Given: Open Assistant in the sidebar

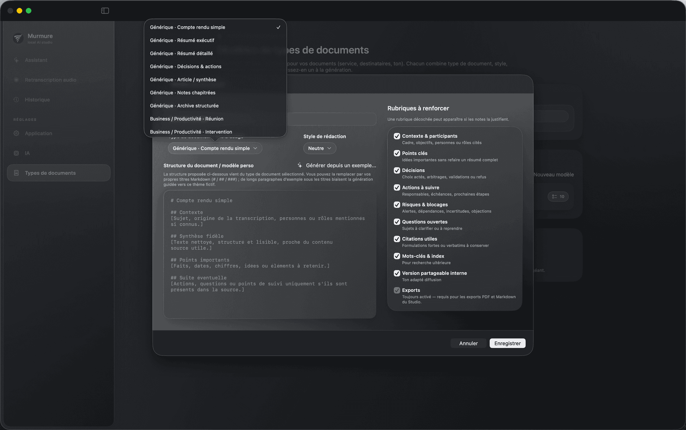Looking at the screenshot, I should click(x=58, y=60).
